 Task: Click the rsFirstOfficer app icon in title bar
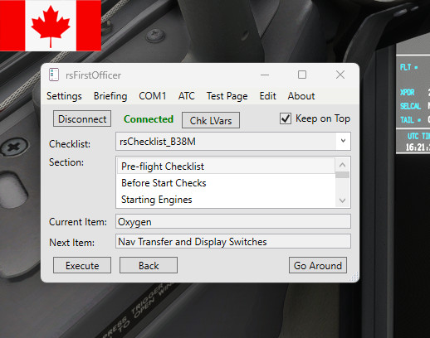pyautogui.click(x=54, y=75)
